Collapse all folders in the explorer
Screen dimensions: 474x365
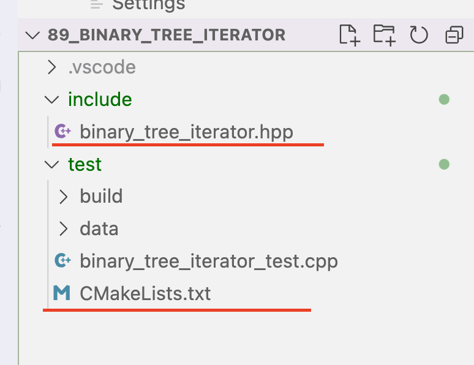(x=454, y=35)
